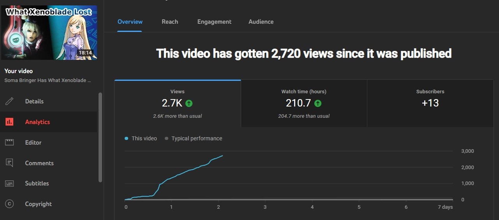Switch to the Reach tab
The height and width of the screenshot is (220, 499).
coord(170,22)
